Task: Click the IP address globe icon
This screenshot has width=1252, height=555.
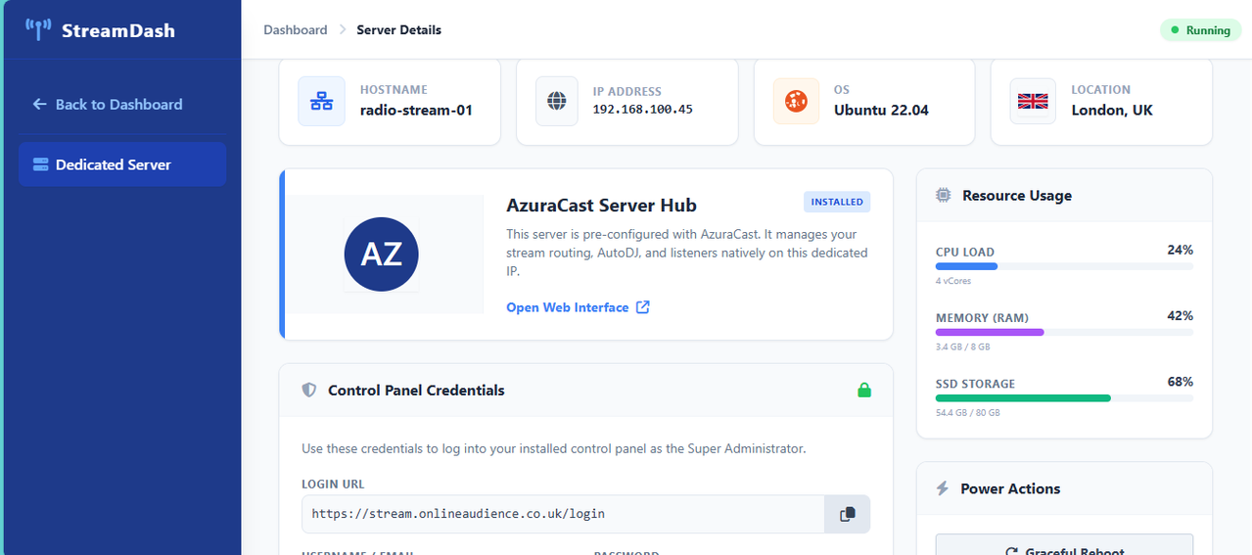Action: (557, 101)
